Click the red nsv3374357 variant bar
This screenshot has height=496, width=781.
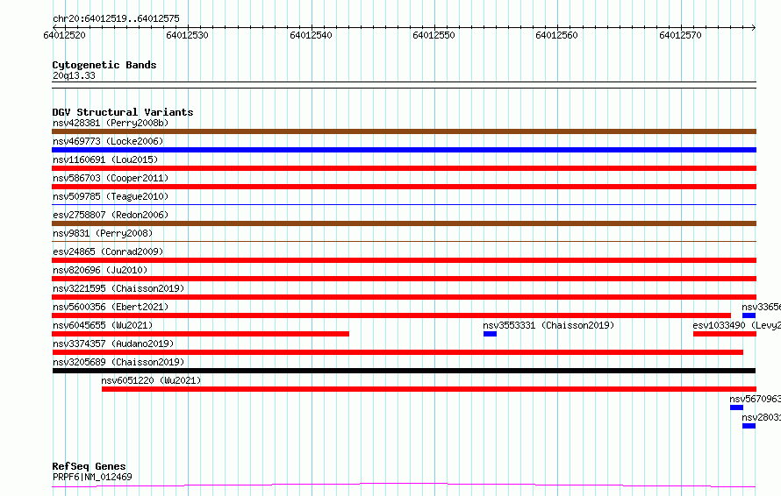[398, 352]
